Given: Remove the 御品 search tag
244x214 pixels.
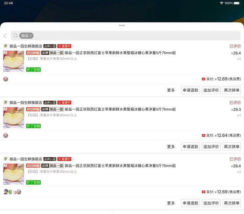Looking at the screenshot, I should coord(31,36).
